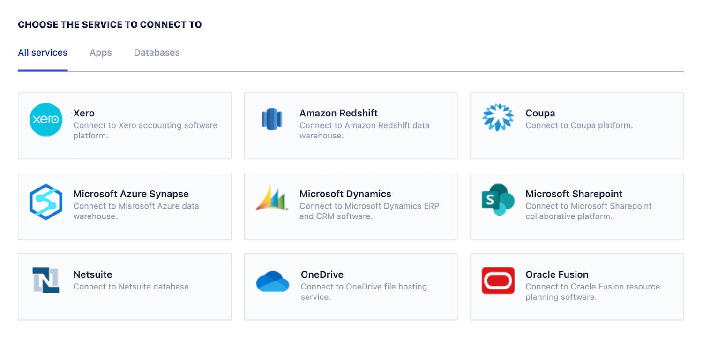Viewport: 703px width, 339px height.
Task: Select the Microsoft Azure Synapse title
Action: tap(131, 194)
